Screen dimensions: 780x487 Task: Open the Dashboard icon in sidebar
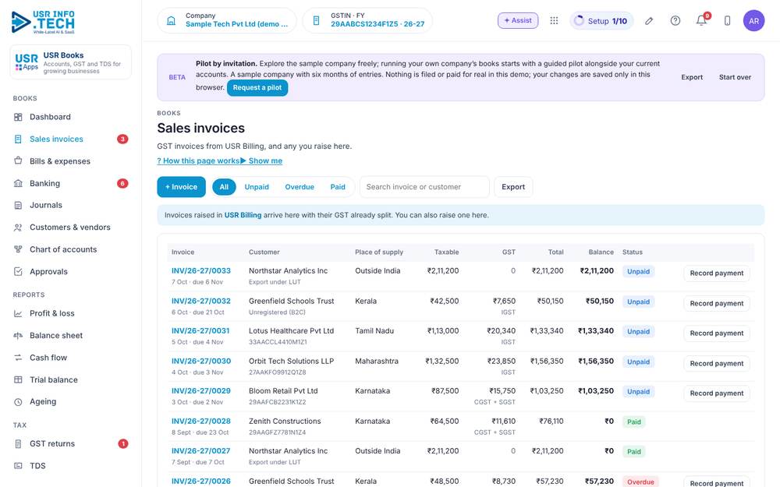pyautogui.click(x=18, y=117)
